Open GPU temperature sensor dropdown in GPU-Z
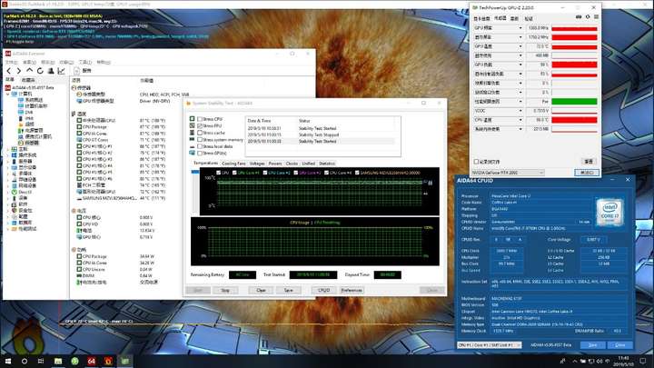The height and width of the screenshot is (368, 654). 520,46
